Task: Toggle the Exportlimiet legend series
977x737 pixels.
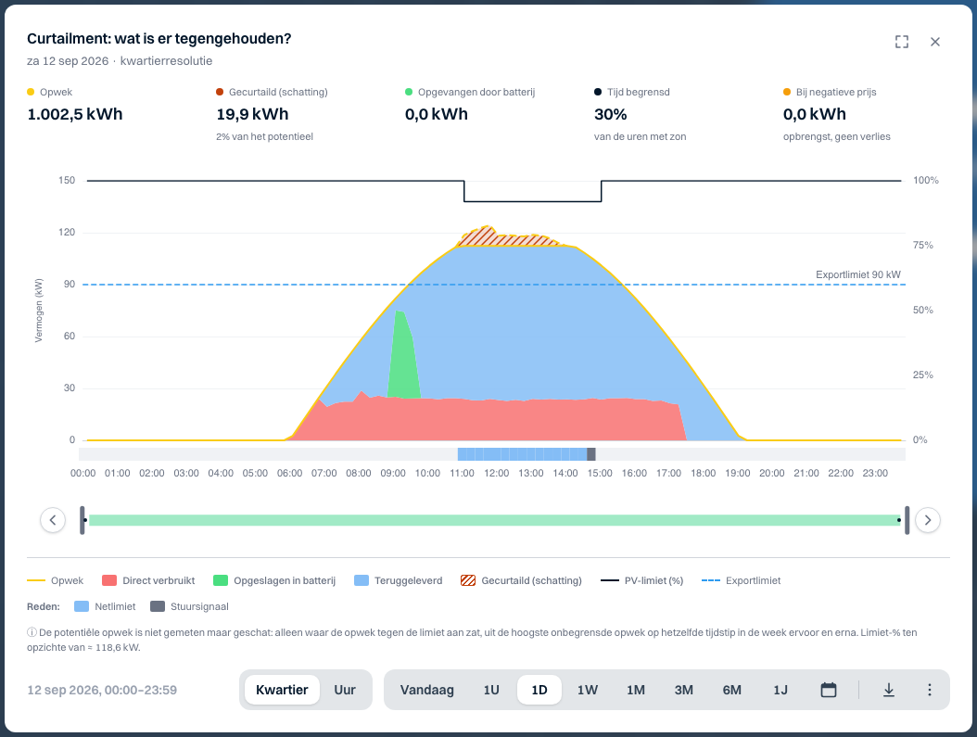Action: point(741,580)
